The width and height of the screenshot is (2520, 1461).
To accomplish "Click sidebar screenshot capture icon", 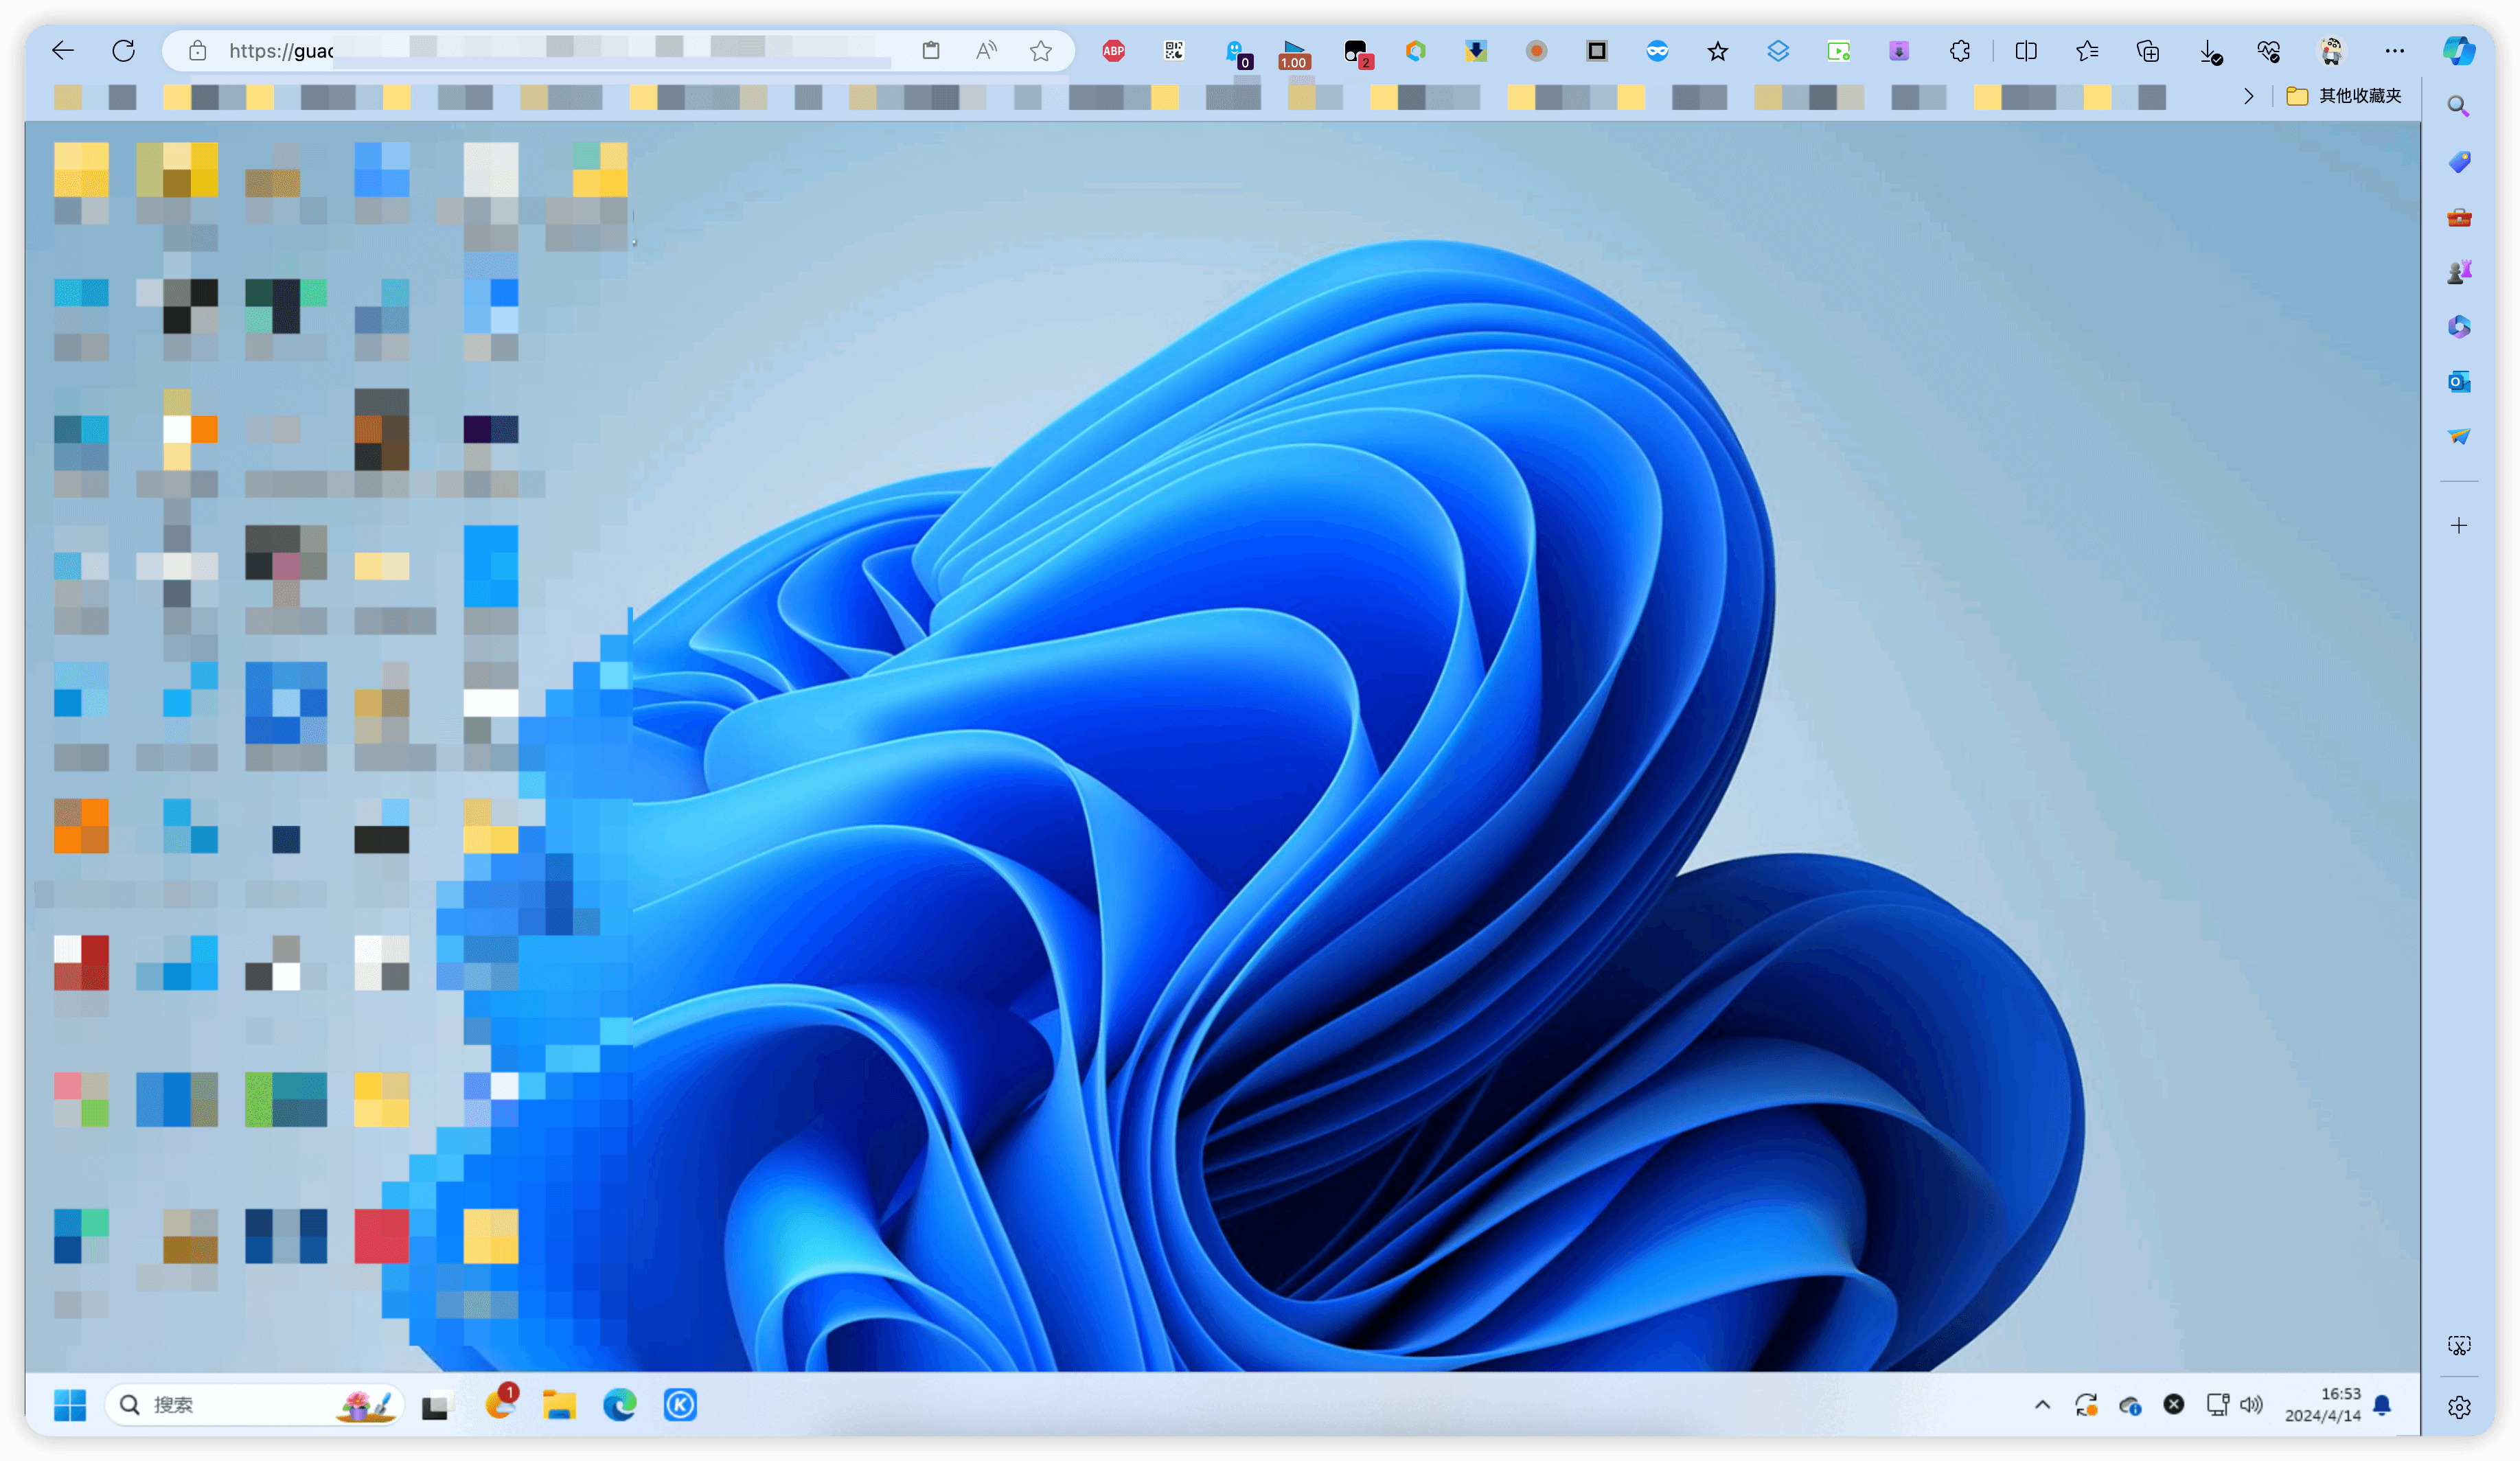I will tap(2459, 1345).
